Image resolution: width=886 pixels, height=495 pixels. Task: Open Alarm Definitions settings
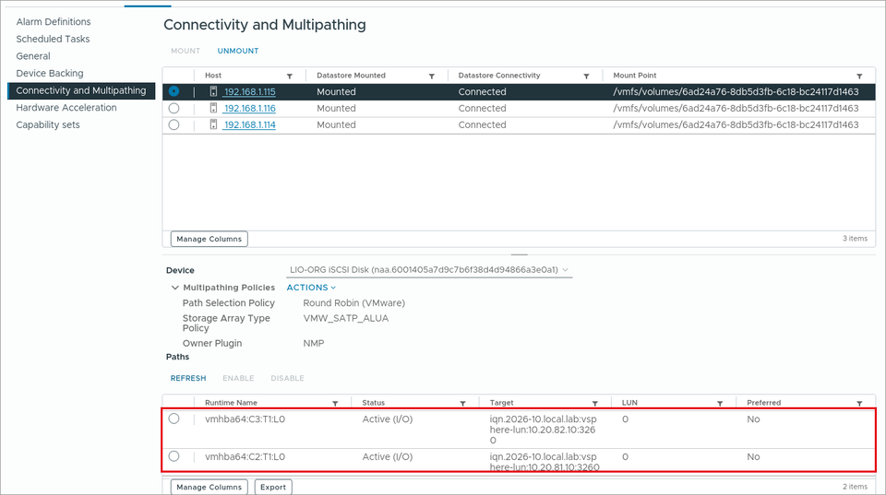54,21
